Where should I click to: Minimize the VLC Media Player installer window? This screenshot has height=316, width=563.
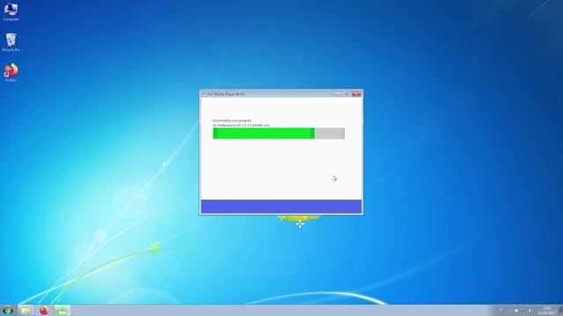point(337,94)
